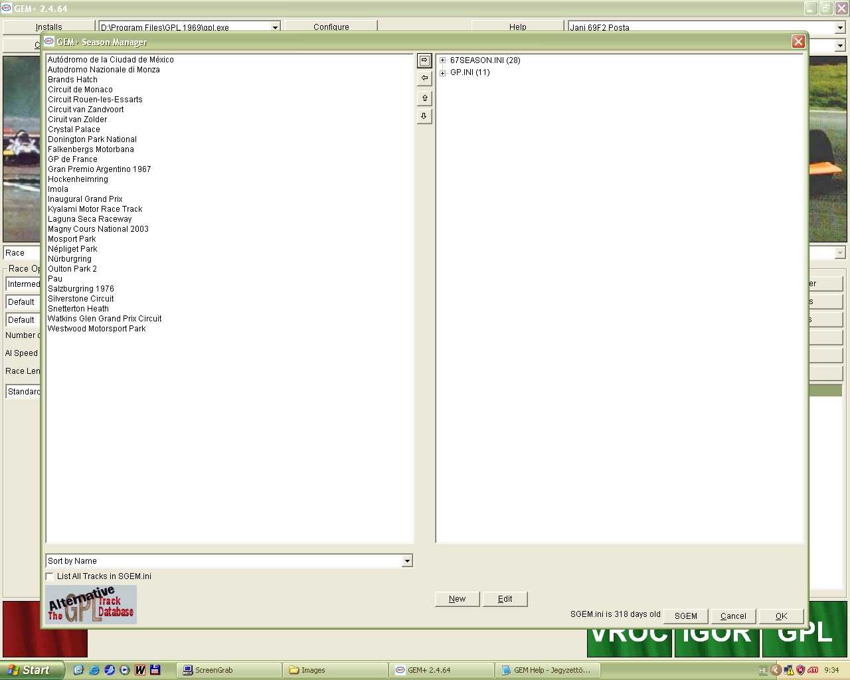This screenshot has width=850, height=680.
Task: Expand the GP.INI tree node
Action: [x=443, y=73]
